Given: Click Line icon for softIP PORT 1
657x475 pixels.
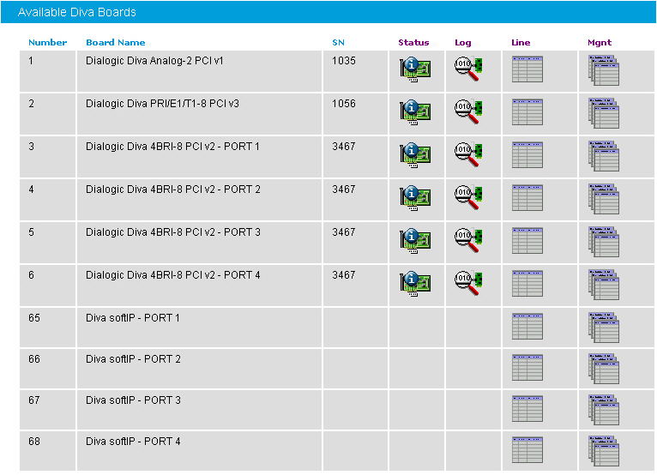Looking at the screenshot, I should [x=527, y=327].
